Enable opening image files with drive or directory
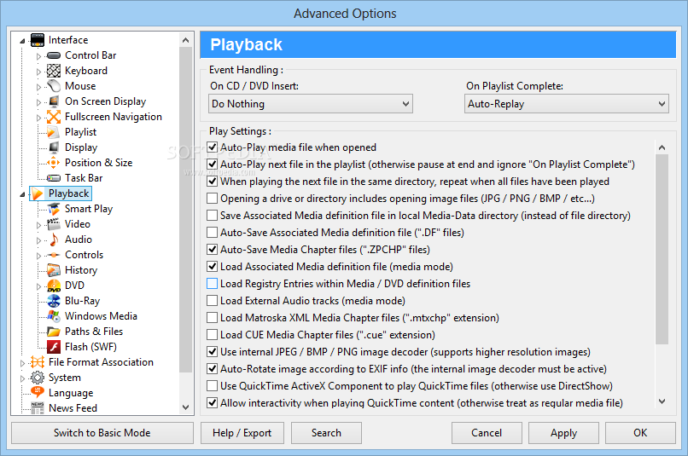The height and width of the screenshot is (456, 688). pyautogui.click(x=212, y=199)
